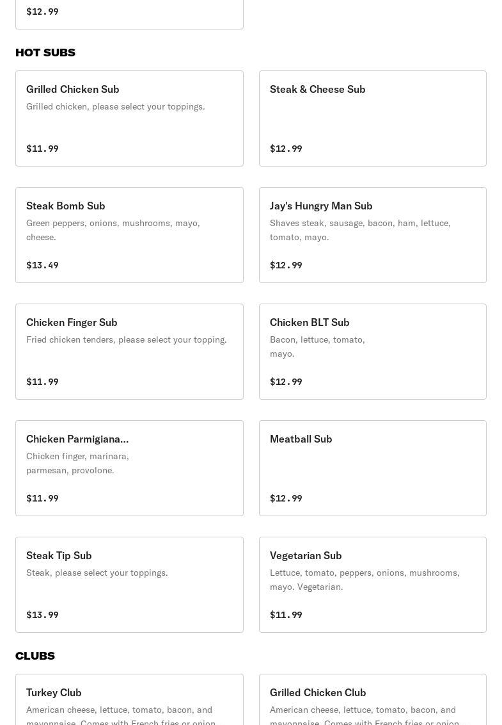Viewport: 502px width, 725px height.
Task: Click the Clubs section heading
Action: coord(35,656)
